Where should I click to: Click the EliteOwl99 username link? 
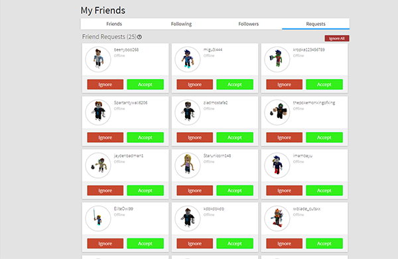[x=123, y=209]
